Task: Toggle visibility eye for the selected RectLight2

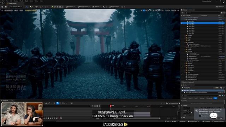Action: click(x=182, y=23)
